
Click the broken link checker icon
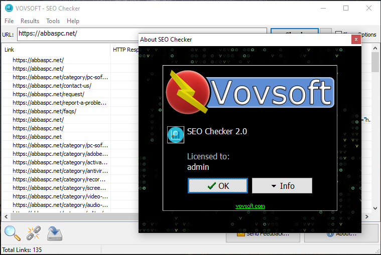click(x=34, y=233)
